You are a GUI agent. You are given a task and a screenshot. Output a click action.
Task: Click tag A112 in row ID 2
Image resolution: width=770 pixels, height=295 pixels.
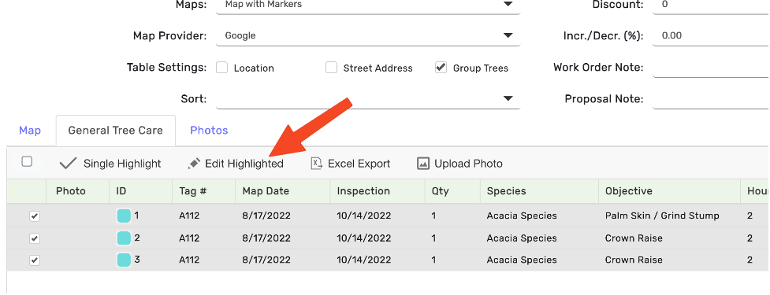(x=189, y=238)
